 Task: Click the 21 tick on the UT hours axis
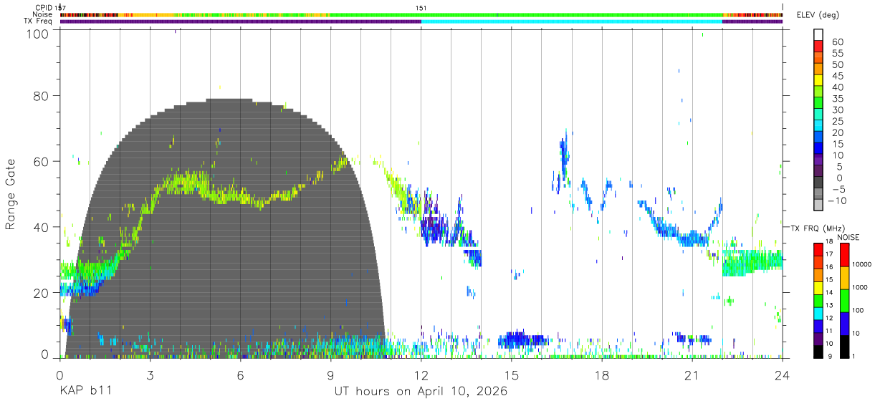click(x=692, y=375)
